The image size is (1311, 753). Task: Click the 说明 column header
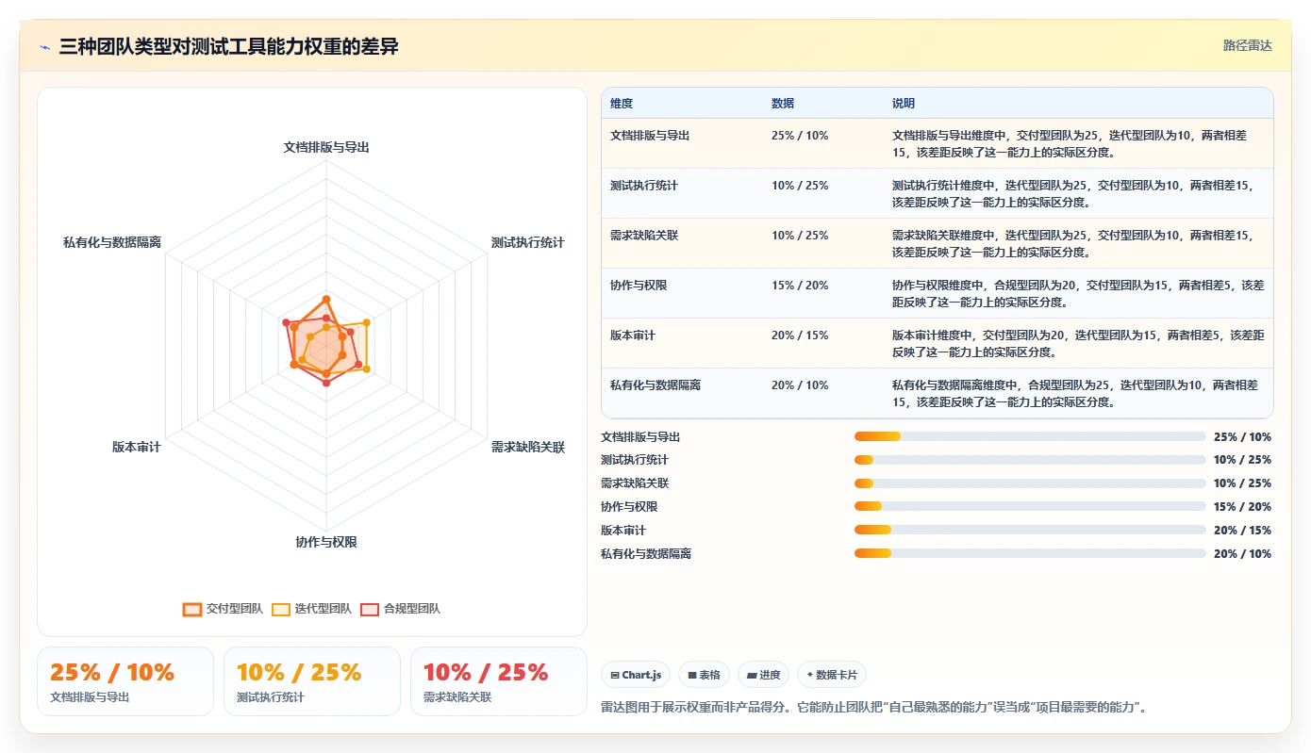click(904, 103)
